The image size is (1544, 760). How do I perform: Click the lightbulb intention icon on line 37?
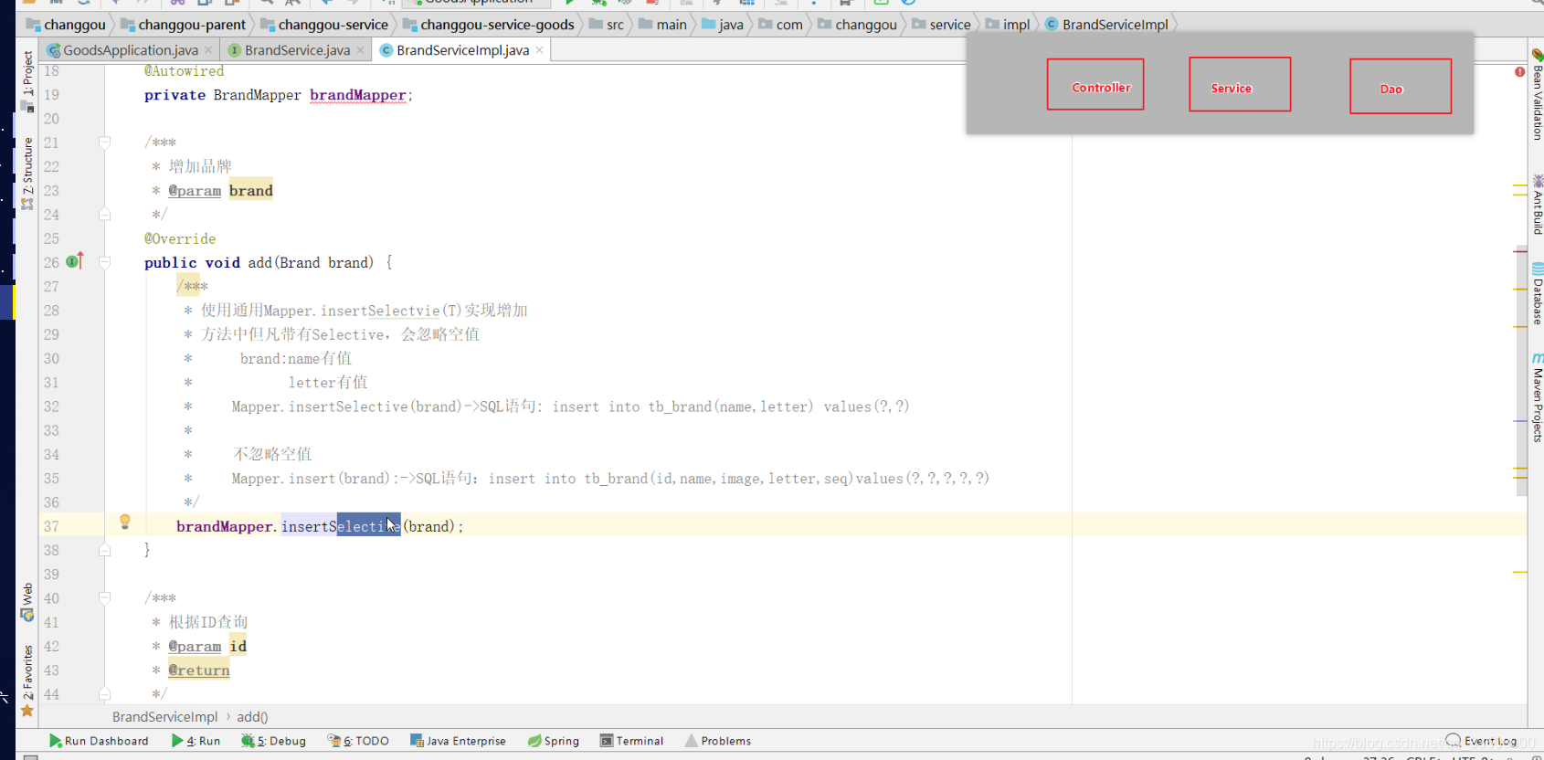(x=125, y=522)
